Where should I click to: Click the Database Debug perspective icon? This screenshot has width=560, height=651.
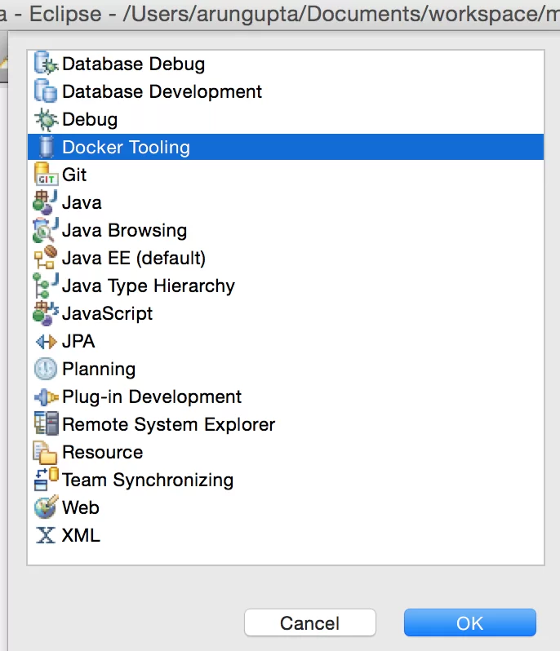46,63
